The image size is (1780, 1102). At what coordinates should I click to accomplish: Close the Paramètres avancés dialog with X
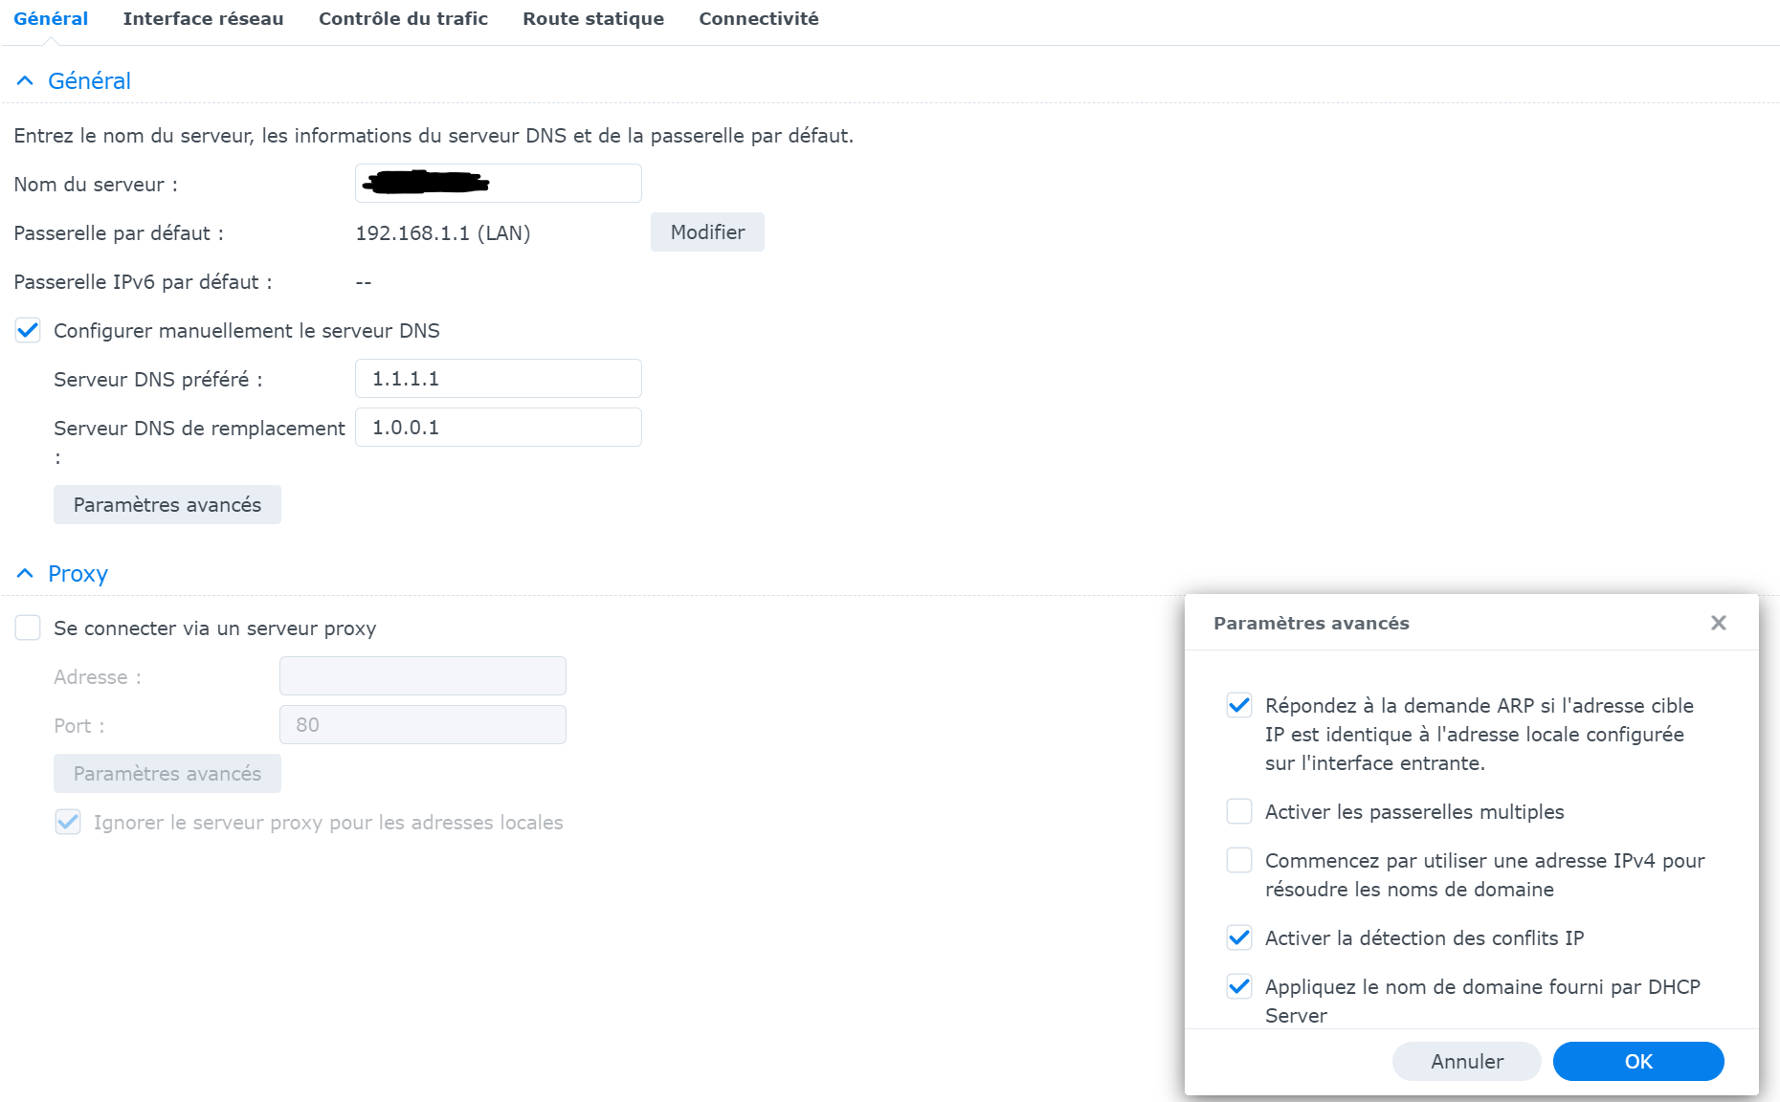click(x=1718, y=623)
